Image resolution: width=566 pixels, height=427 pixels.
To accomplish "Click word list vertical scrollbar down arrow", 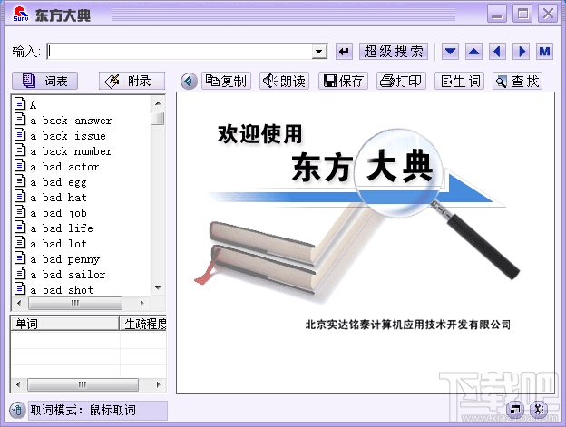I will click(x=158, y=288).
